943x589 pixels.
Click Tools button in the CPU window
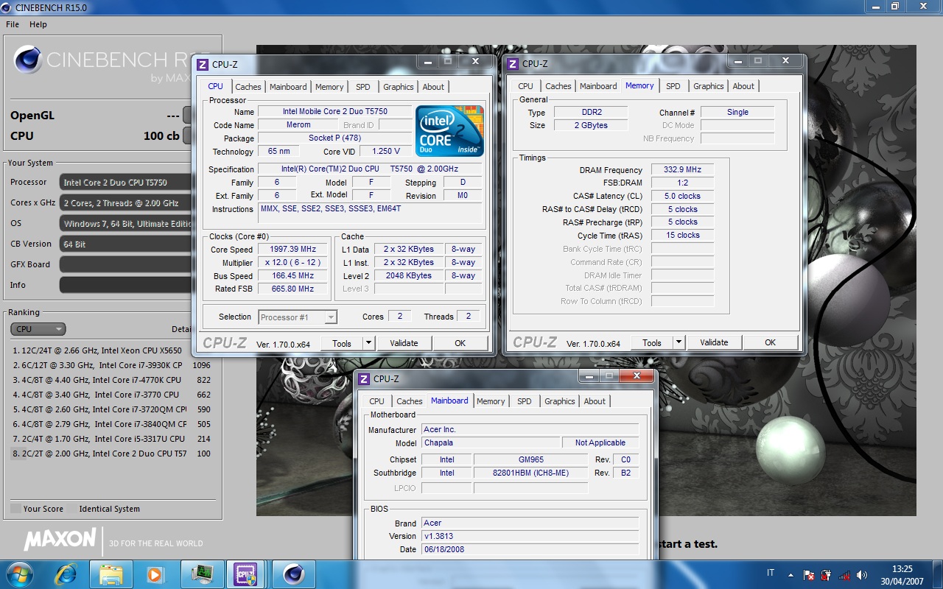tap(342, 343)
